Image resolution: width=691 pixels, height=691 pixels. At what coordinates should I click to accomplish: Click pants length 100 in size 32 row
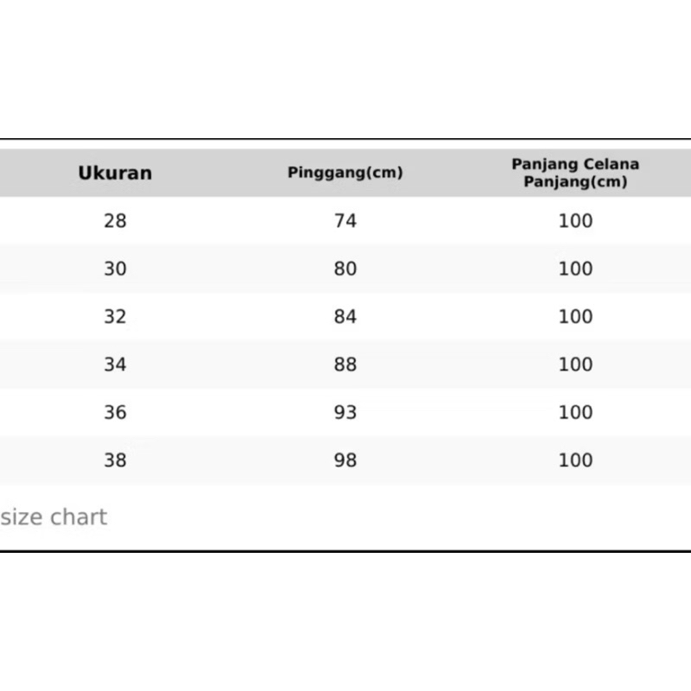(x=575, y=316)
